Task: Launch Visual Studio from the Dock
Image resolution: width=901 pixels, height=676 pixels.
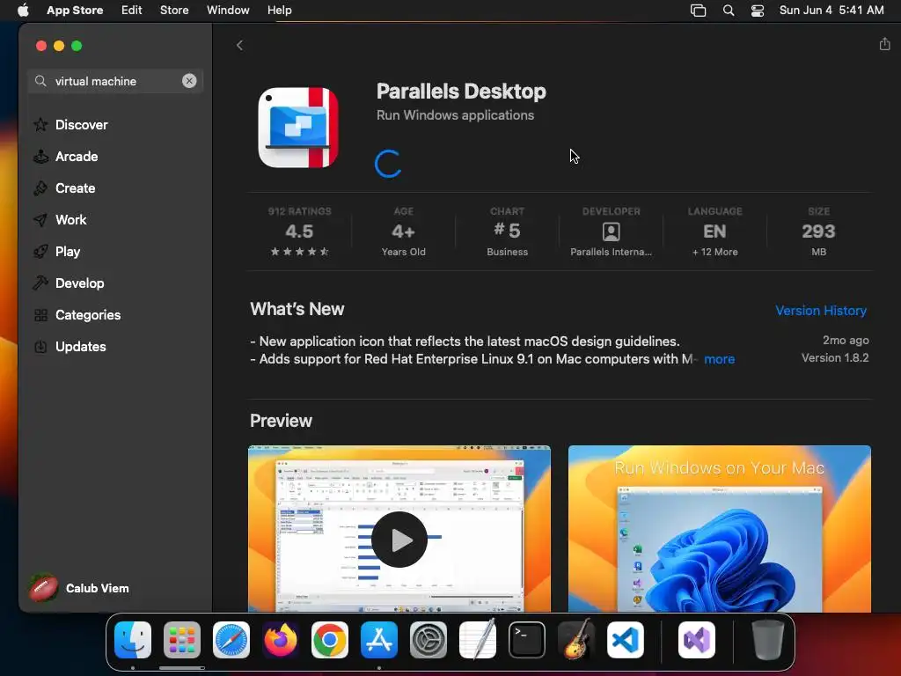Action: (x=697, y=640)
